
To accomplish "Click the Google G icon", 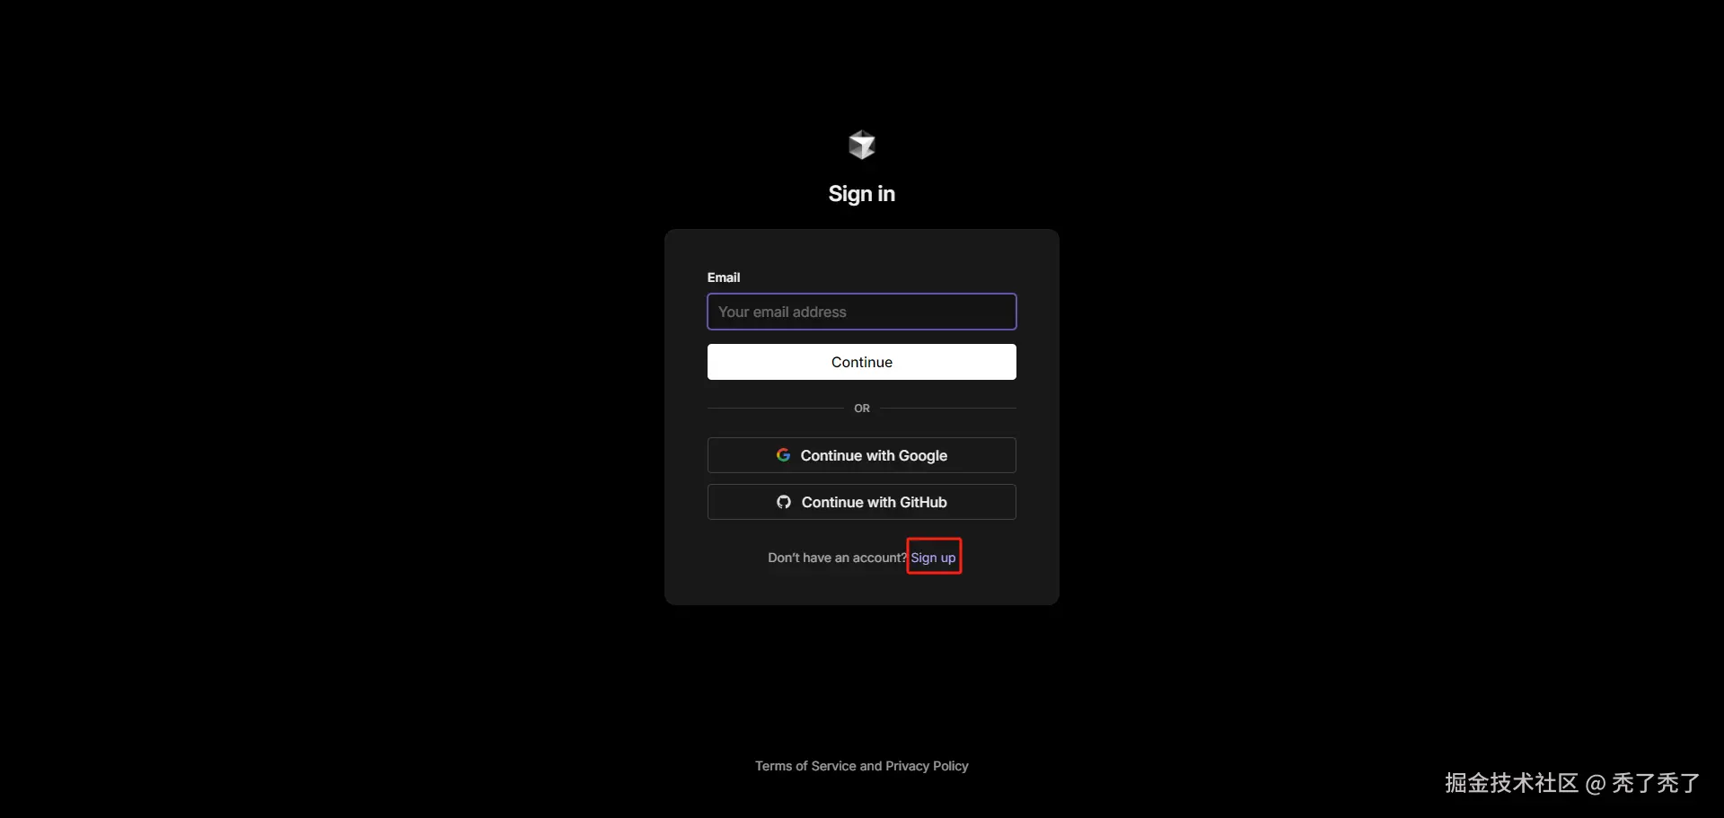I will click(x=783, y=455).
